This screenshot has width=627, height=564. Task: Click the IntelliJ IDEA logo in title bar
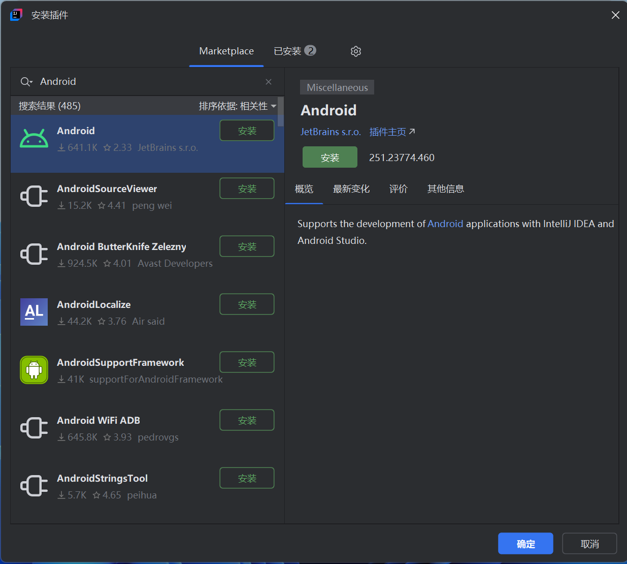pyautogui.click(x=16, y=15)
